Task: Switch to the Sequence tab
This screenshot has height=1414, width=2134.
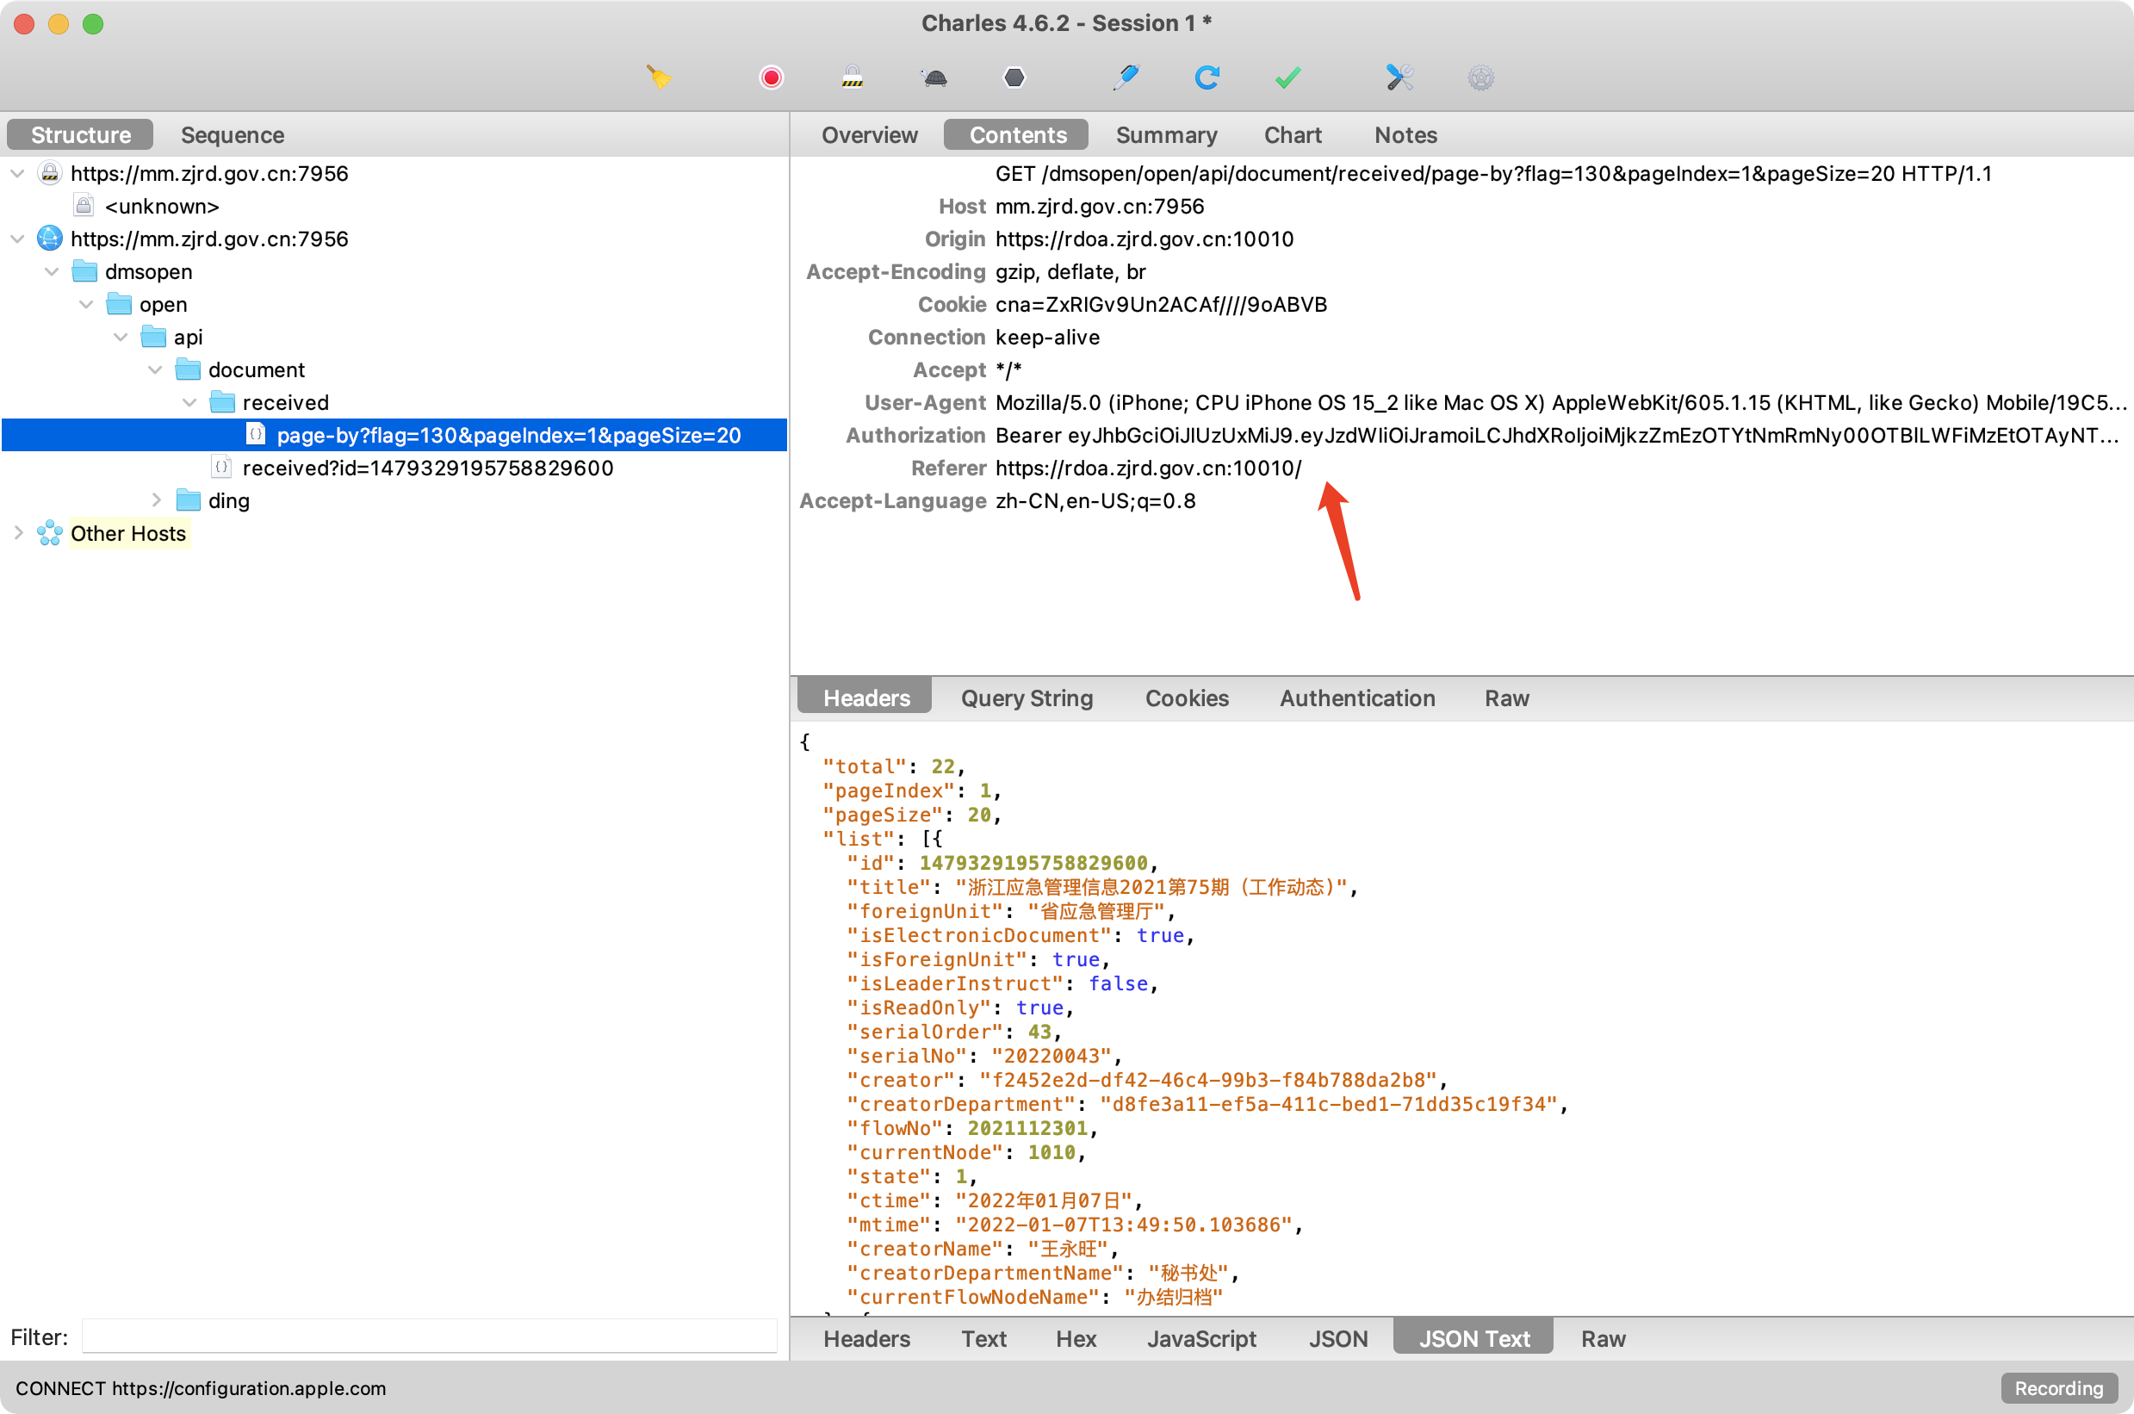Action: (x=232, y=135)
